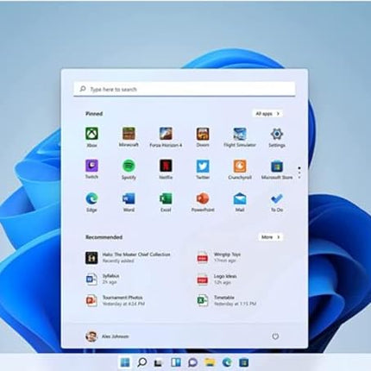
Task: Click the File Explorer taskbar icon
Action: (210, 362)
